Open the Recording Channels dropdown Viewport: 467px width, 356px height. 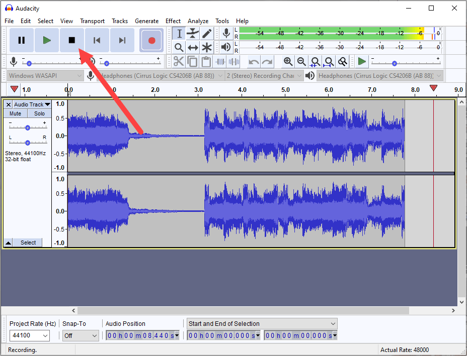[264, 76]
